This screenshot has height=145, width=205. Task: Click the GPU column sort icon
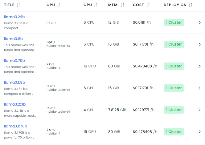point(59,5)
